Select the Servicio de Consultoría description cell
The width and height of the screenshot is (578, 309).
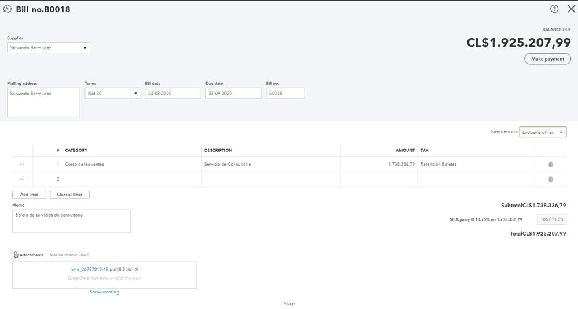pos(271,164)
